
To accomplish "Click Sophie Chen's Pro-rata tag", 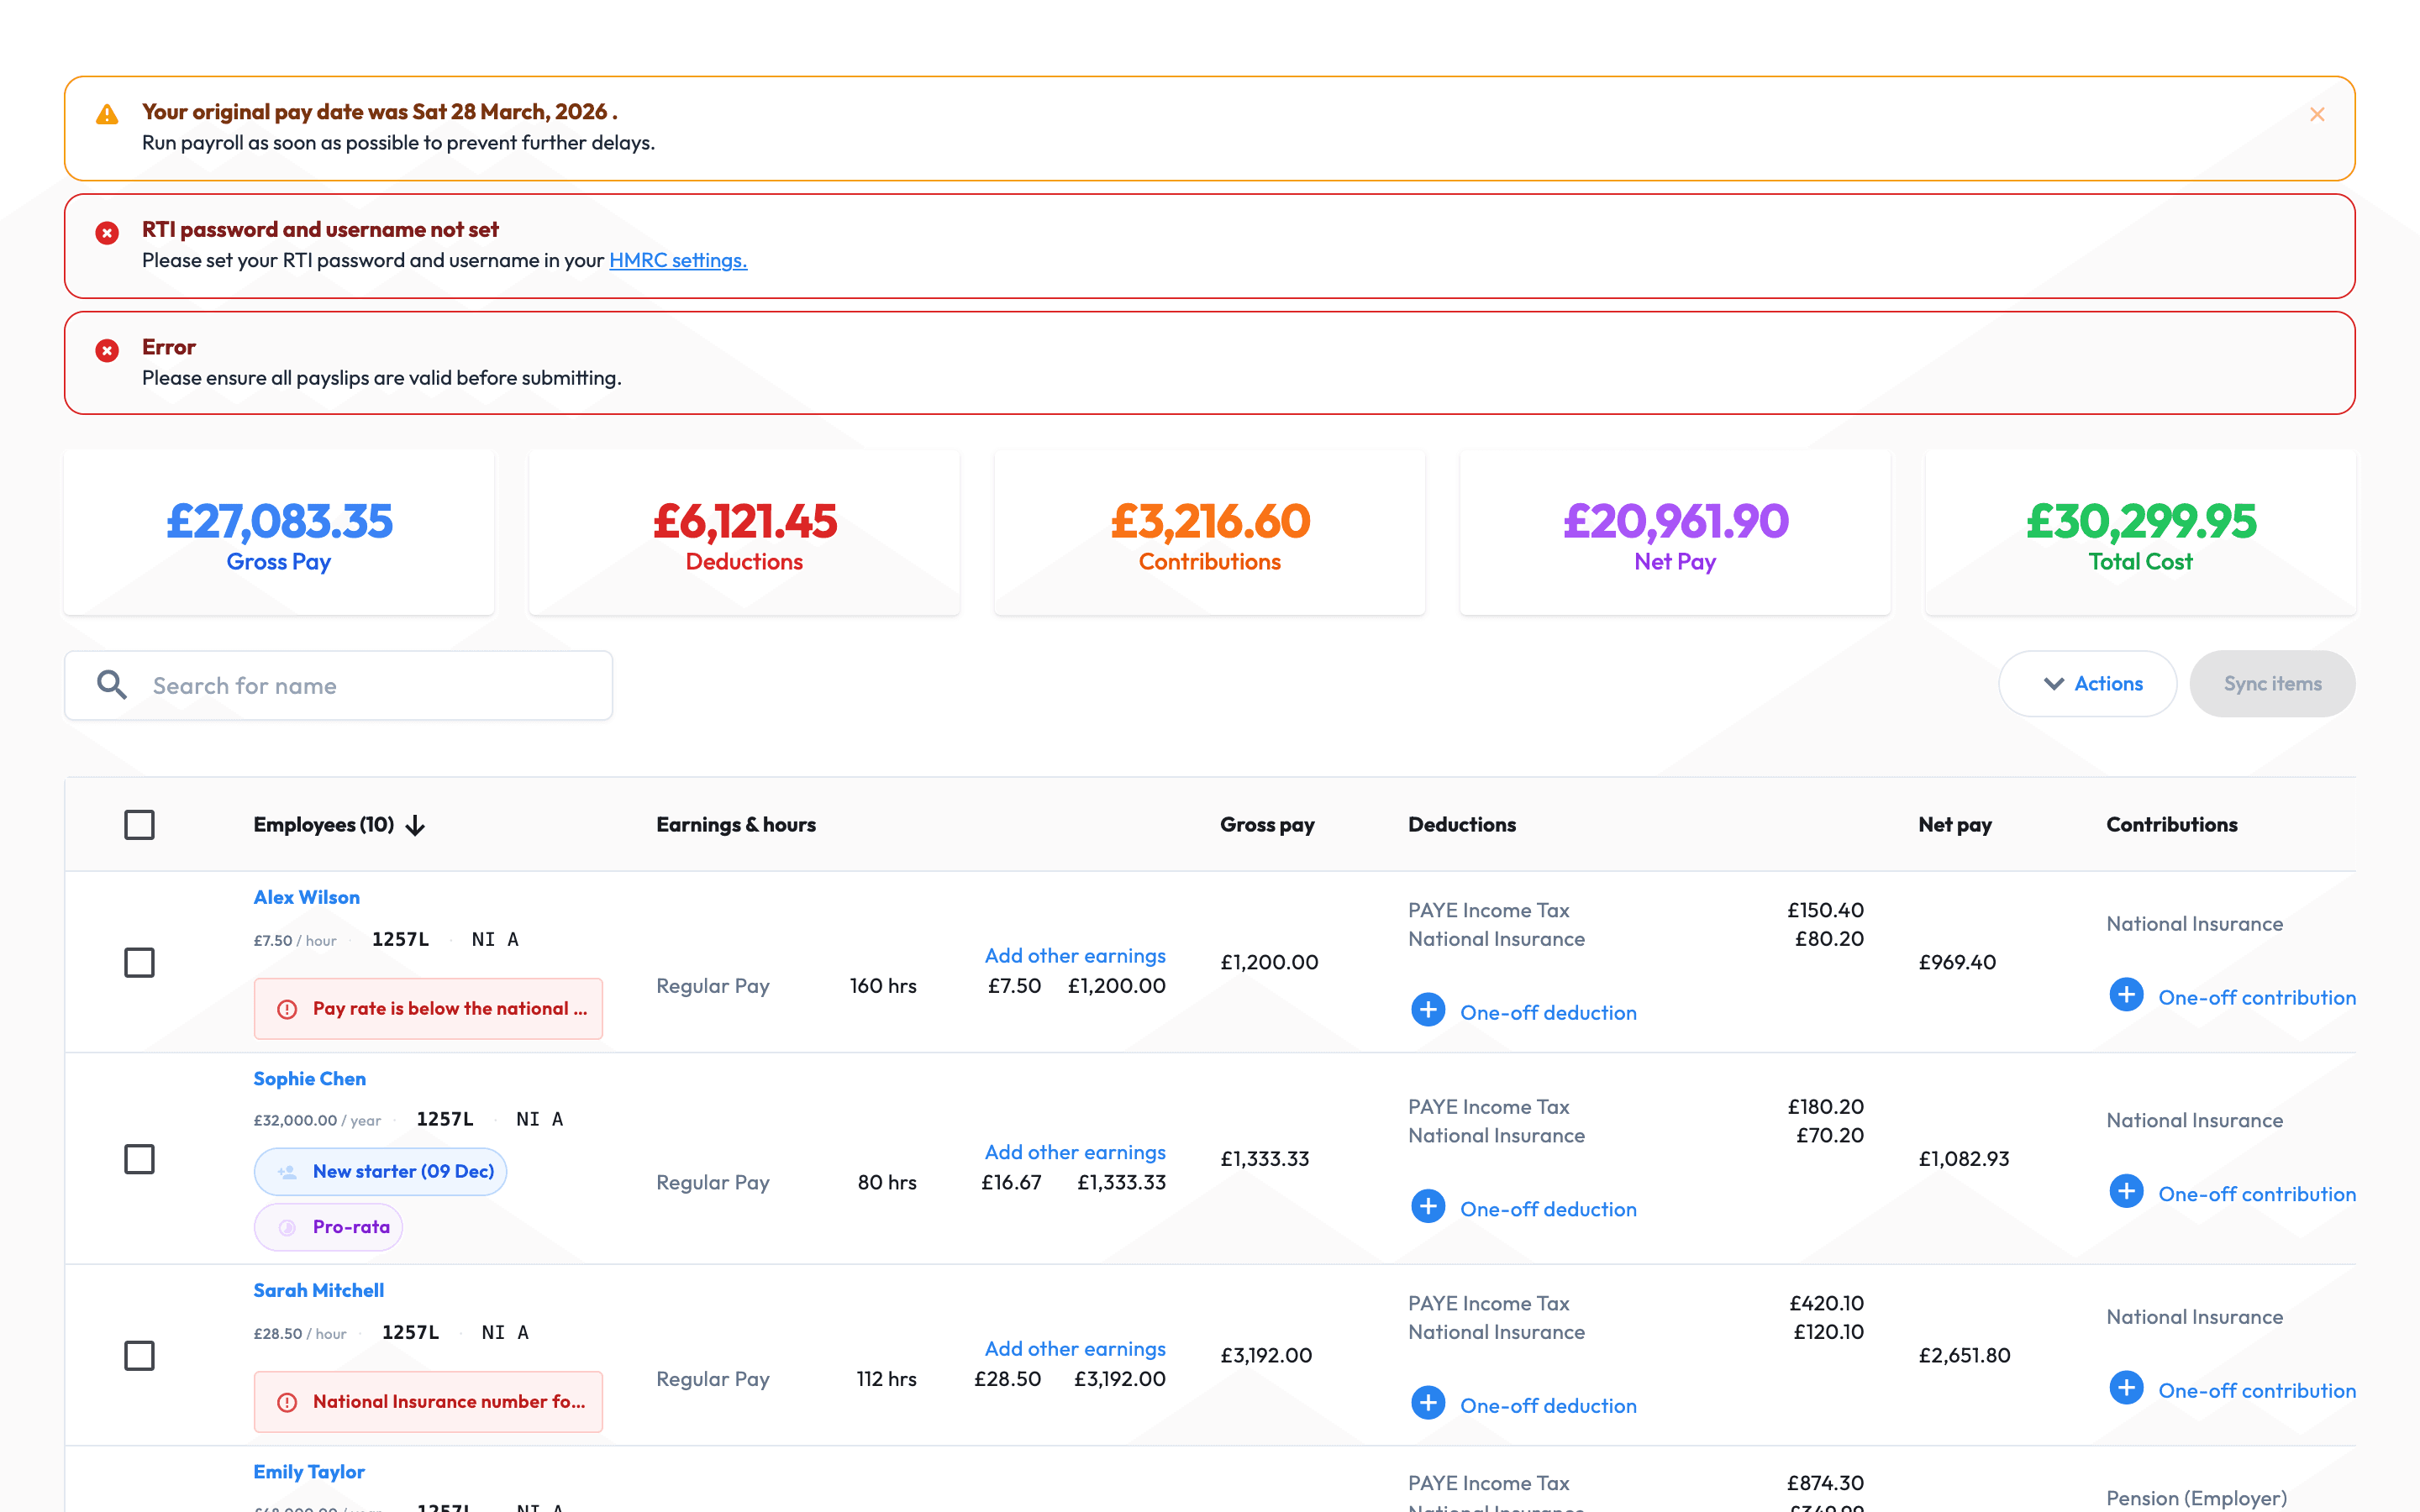I will [x=328, y=1227].
